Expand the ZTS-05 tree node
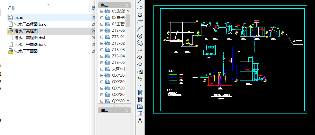Viewport: 315px width, 135px height. 102,63
